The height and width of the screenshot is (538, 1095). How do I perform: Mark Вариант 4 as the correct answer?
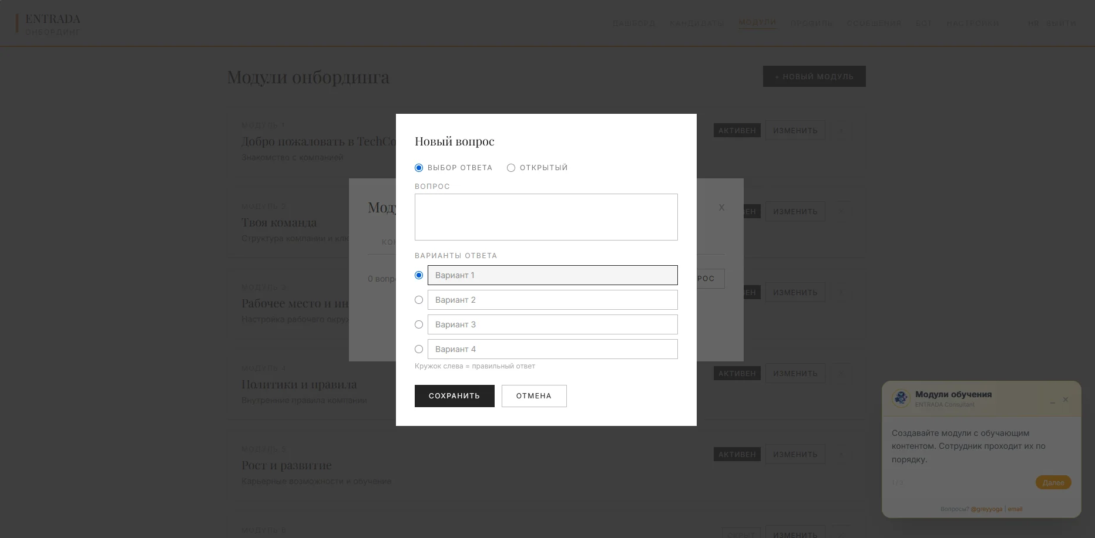419,349
